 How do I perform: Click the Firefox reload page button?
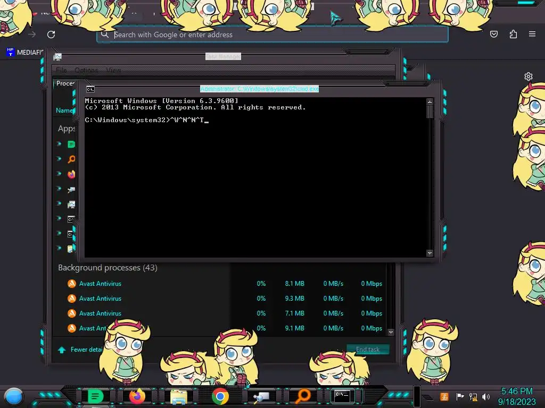click(51, 35)
